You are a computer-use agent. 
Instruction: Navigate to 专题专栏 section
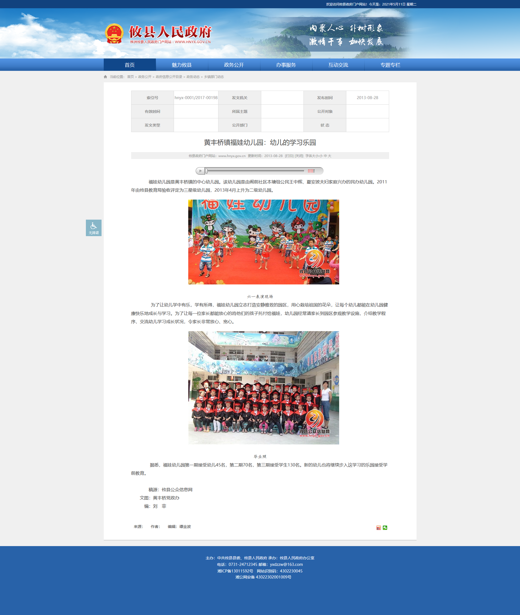(390, 65)
